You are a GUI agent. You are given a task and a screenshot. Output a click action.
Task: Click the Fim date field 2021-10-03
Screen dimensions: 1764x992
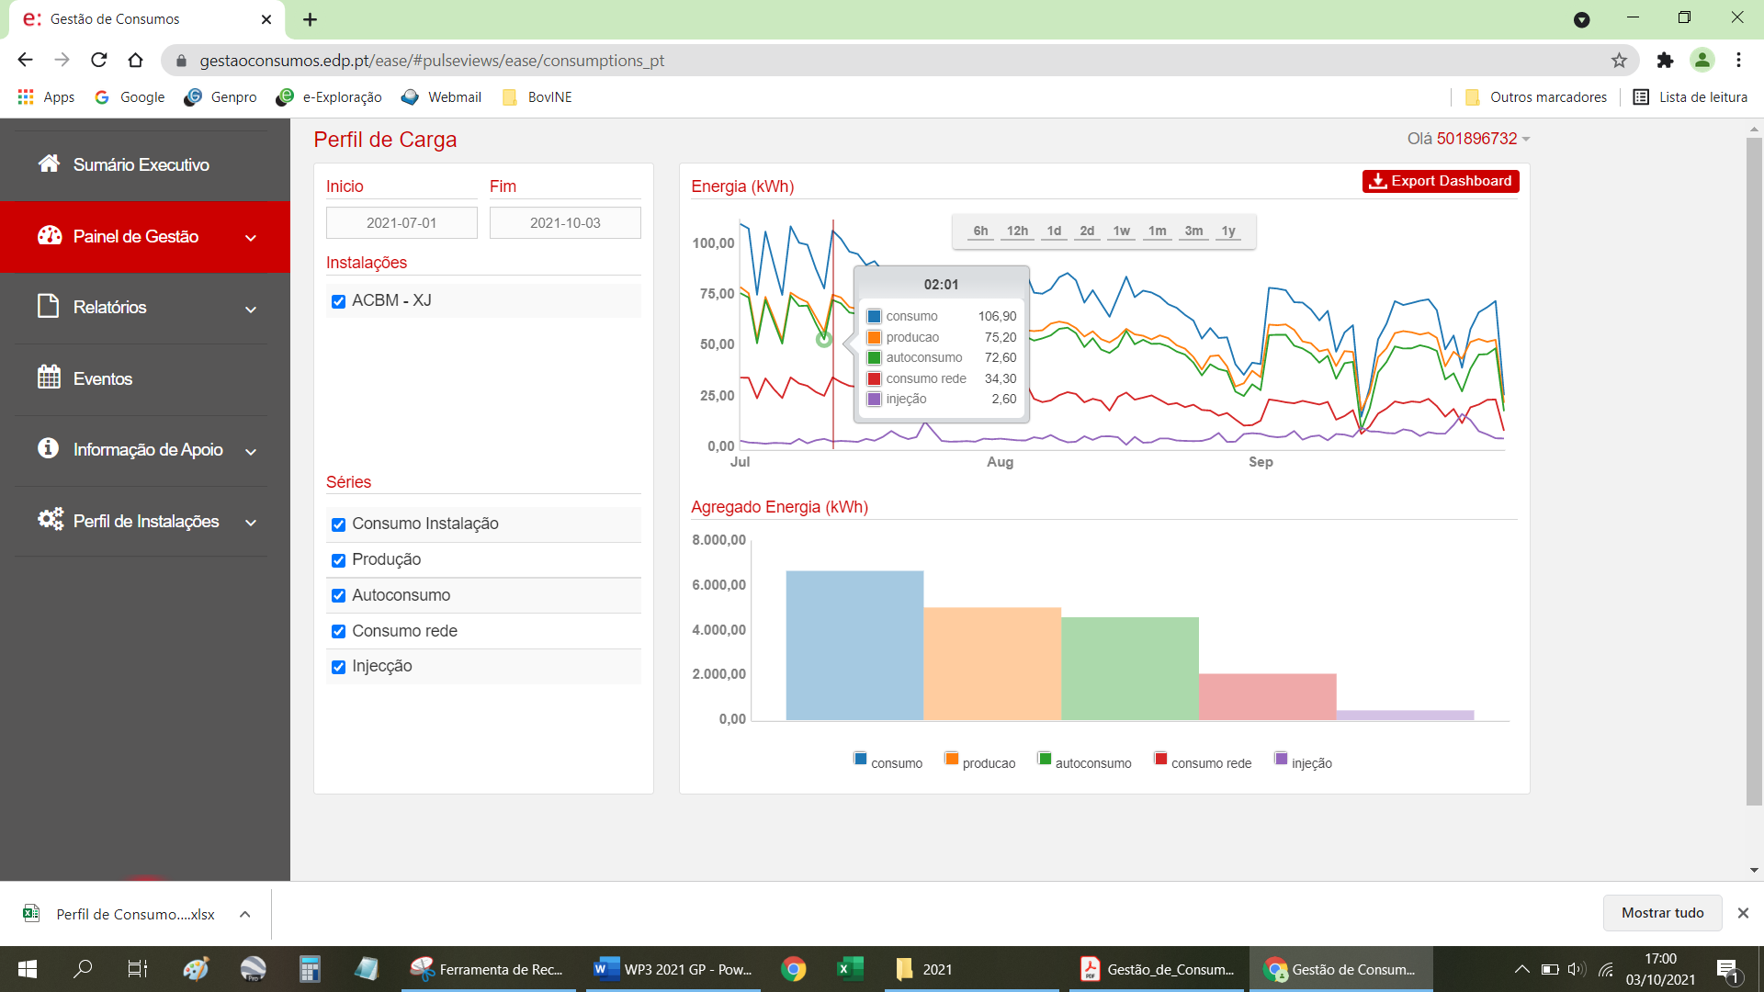tap(565, 223)
